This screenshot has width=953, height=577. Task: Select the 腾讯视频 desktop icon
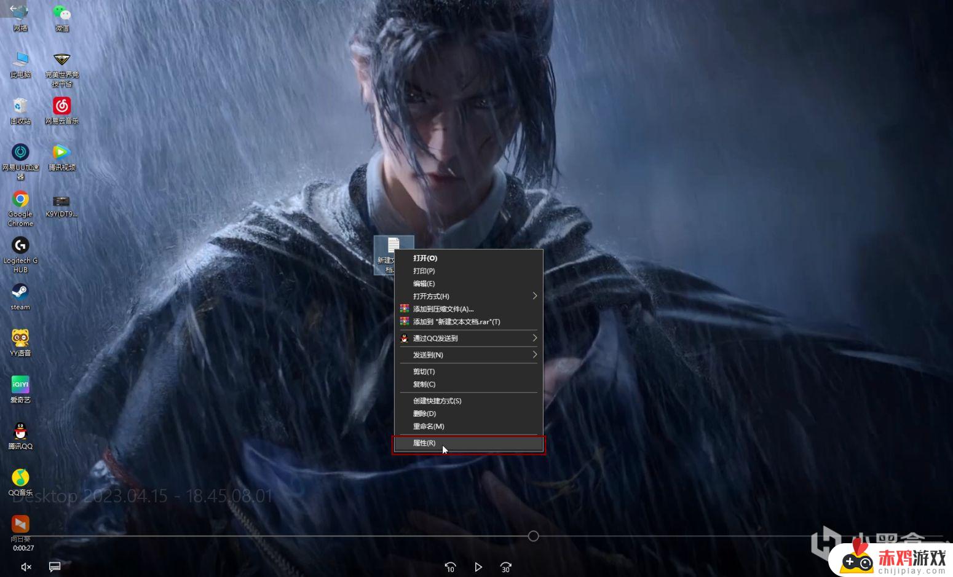[x=61, y=157]
